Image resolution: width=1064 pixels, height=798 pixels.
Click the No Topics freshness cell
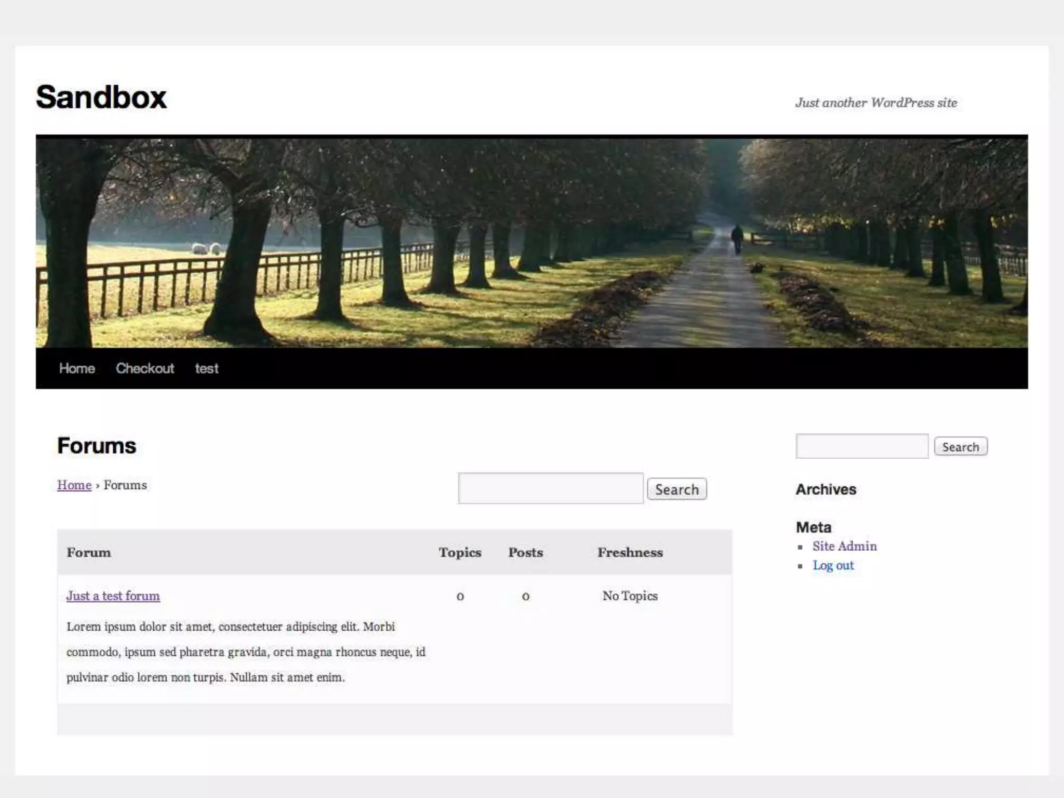pos(630,596)
